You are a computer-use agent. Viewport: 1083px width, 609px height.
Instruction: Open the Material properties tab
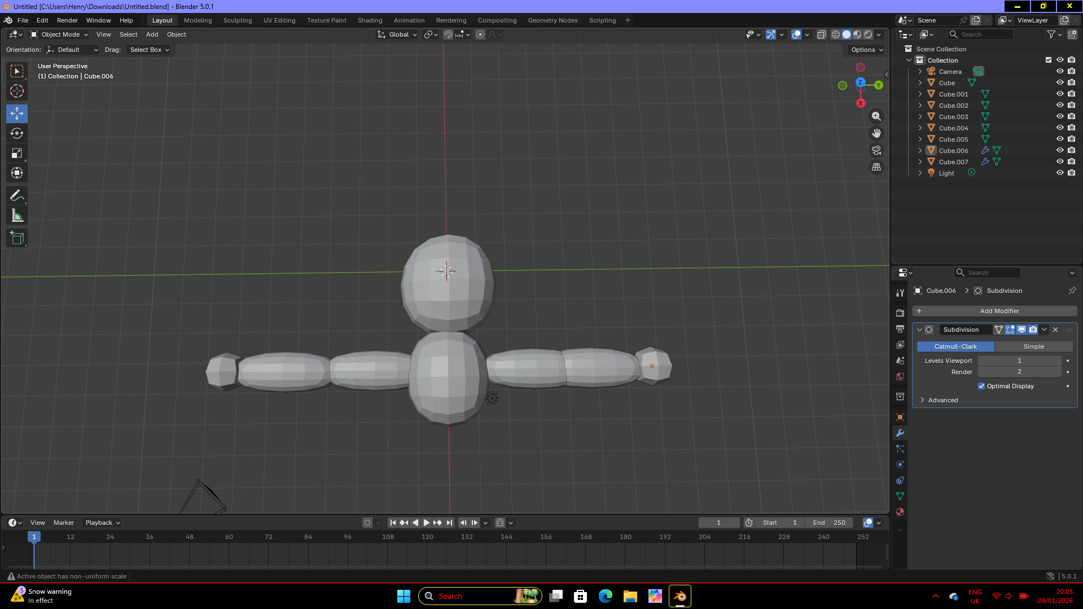tap(900, 512)
